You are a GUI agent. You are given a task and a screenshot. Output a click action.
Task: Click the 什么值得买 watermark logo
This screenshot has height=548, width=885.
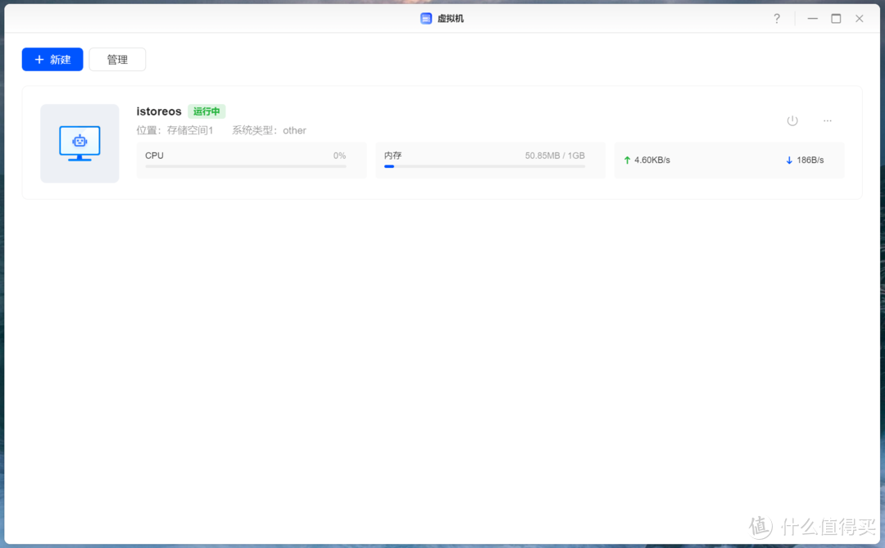click(812, 526)
